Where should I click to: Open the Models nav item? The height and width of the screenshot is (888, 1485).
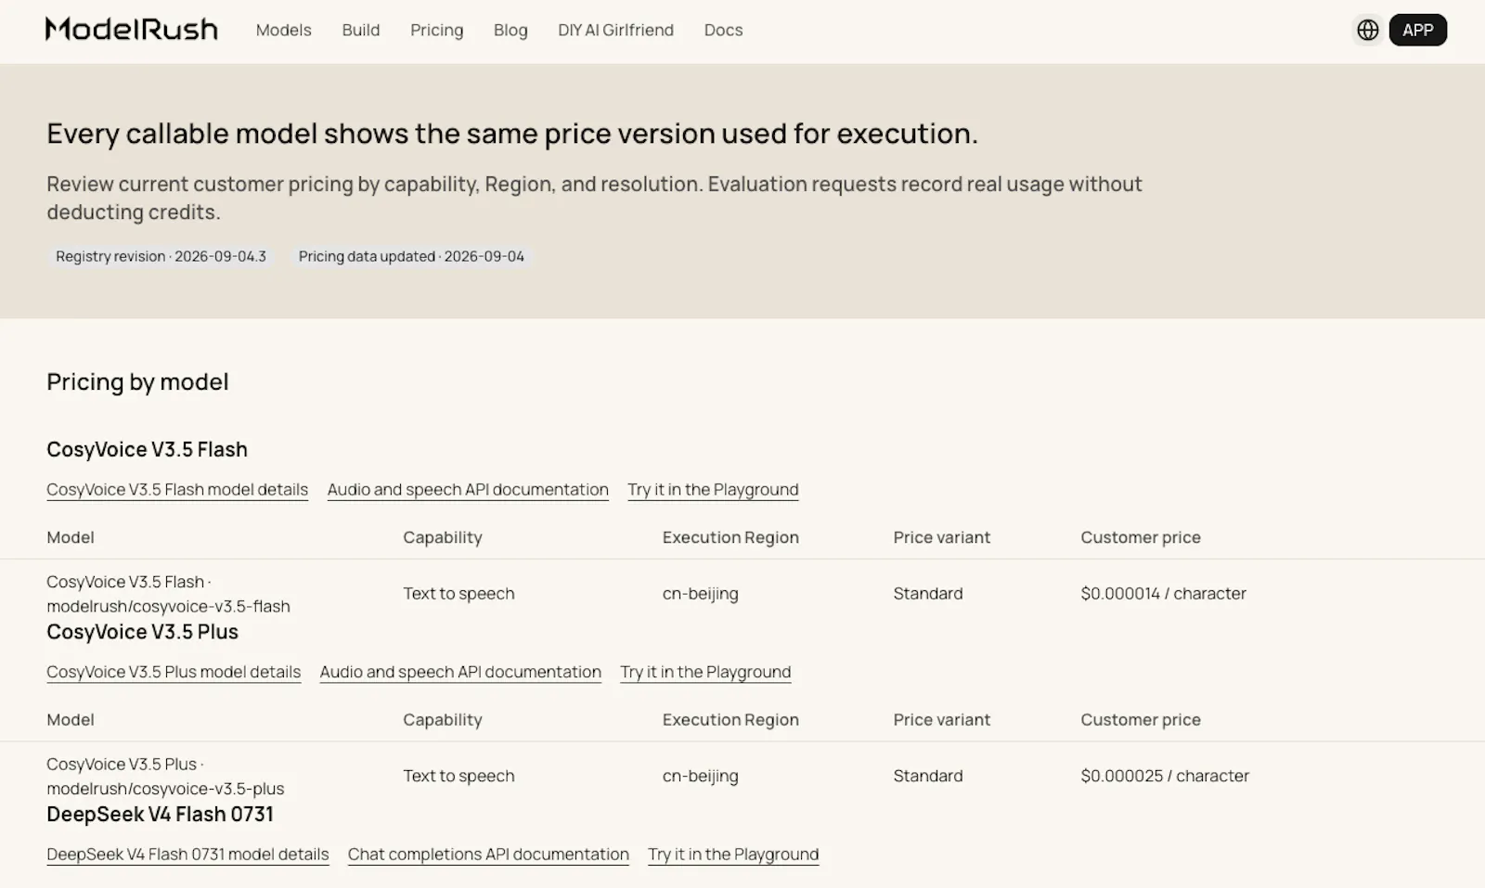(x=284, y=30)
